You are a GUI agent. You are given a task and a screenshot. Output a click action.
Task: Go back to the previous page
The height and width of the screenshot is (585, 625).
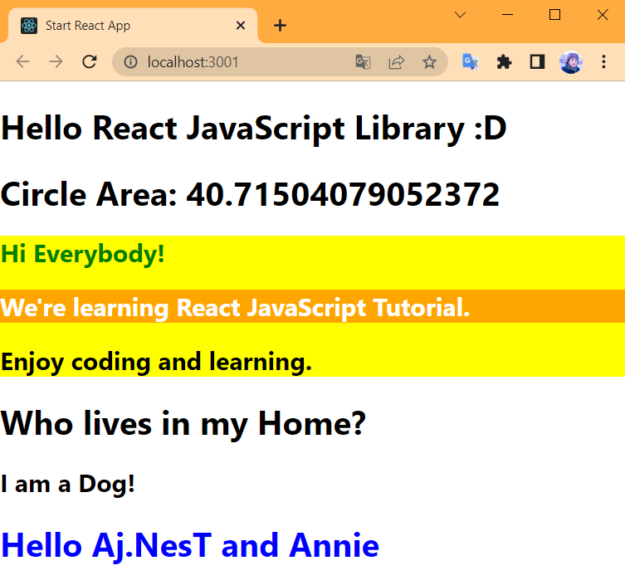22,62
